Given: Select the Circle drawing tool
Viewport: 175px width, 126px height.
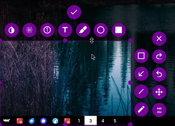Looking at the screenshot, I should pyautogui.click(x=101, y=30).
